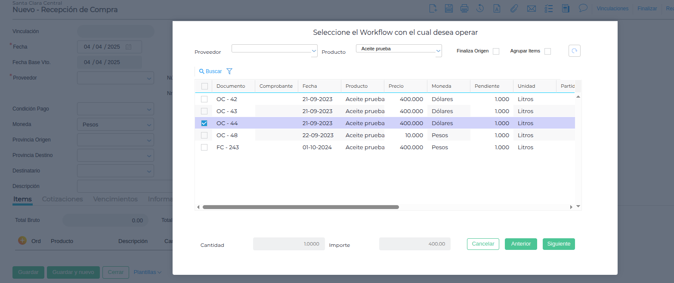Click the save floppy disk icon
Viewport: 674px width, 283px height.
coord(448,9)
